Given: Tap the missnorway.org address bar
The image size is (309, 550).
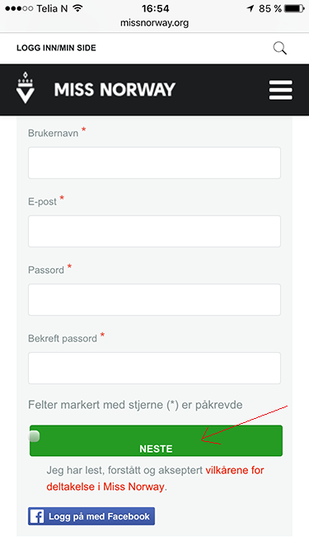Looking at the screenshot, I should 155,23.
